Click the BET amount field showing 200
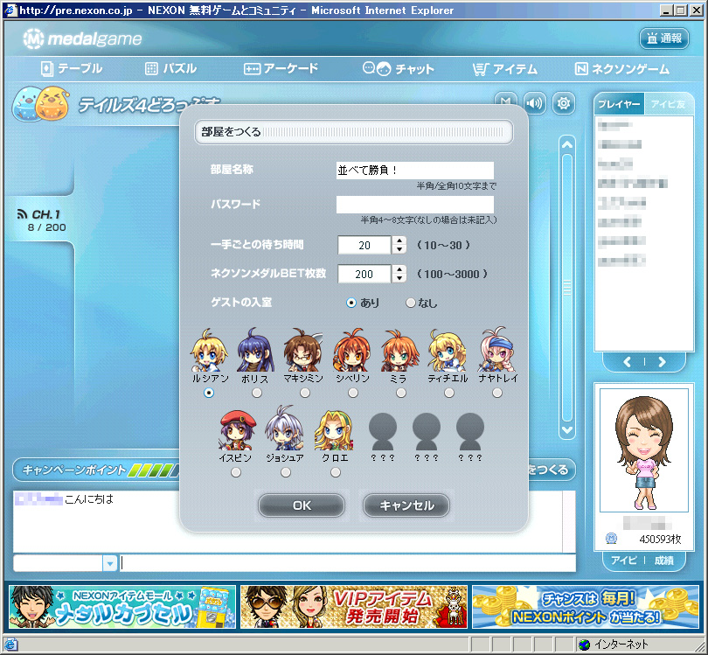This screenshot has width=708, height=655. pos(364,275)
